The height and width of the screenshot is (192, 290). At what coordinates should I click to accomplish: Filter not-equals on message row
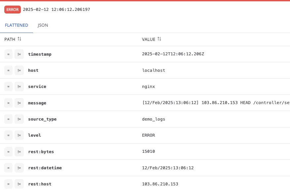19,103
